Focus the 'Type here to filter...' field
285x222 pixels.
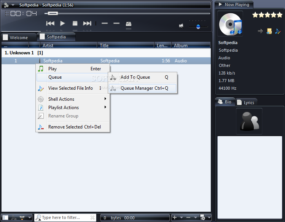(65, 217)
